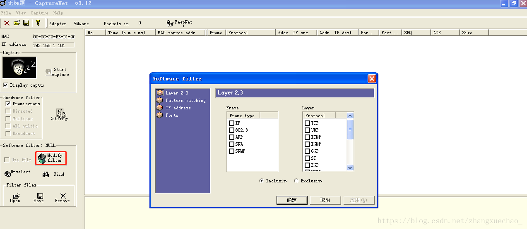
Task: Click the sleeping face capture status image
Action: [19, 67]
